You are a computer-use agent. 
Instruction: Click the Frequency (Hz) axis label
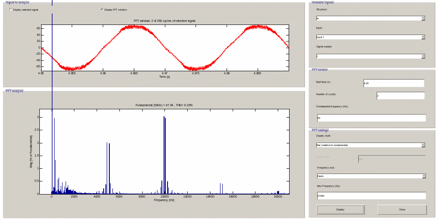coord(164,200)
